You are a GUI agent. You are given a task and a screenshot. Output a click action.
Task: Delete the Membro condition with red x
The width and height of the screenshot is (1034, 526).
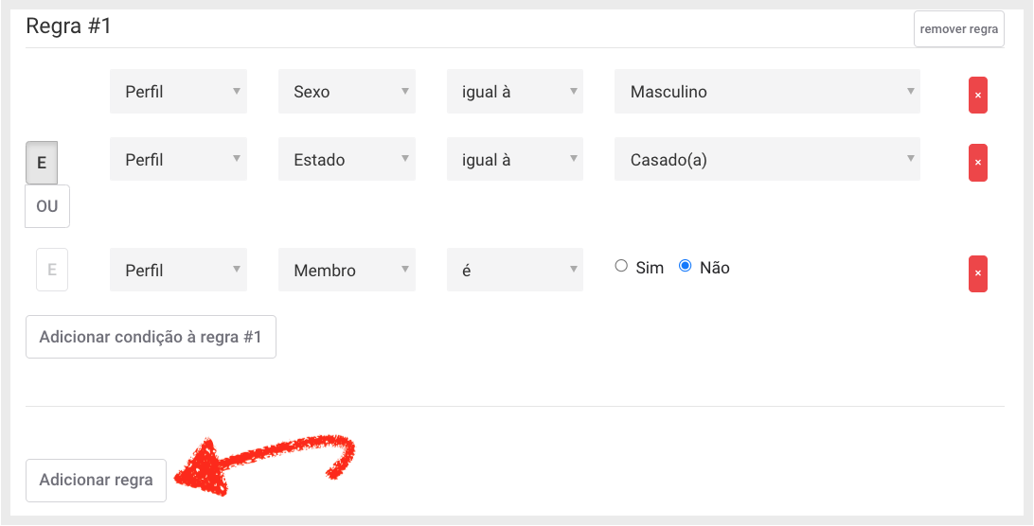click(977, 272)
